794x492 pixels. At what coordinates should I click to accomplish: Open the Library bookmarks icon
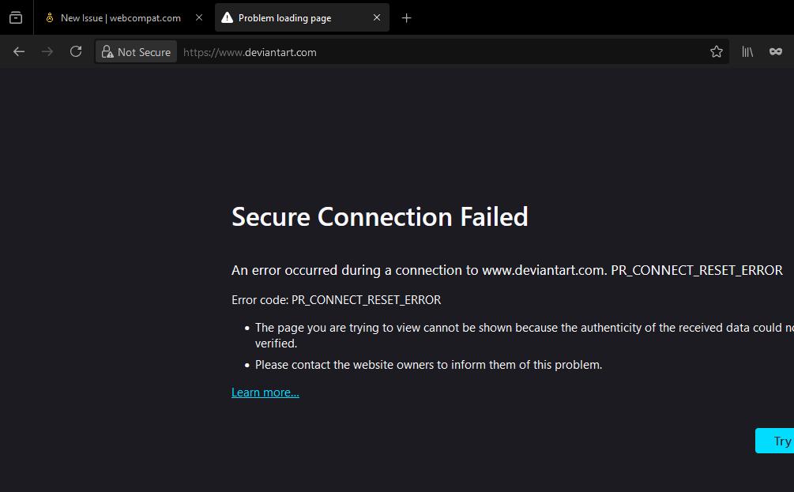[747, 51]
